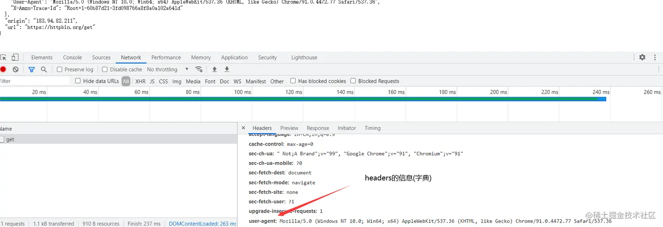The width and height of the screenshot is (663, 227).
Task: Filter requests by Doc type
Action: (225, 81)
